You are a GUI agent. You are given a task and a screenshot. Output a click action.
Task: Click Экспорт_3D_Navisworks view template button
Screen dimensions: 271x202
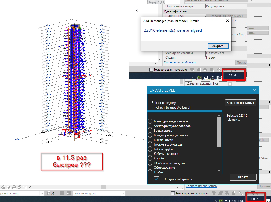[226, 16]
